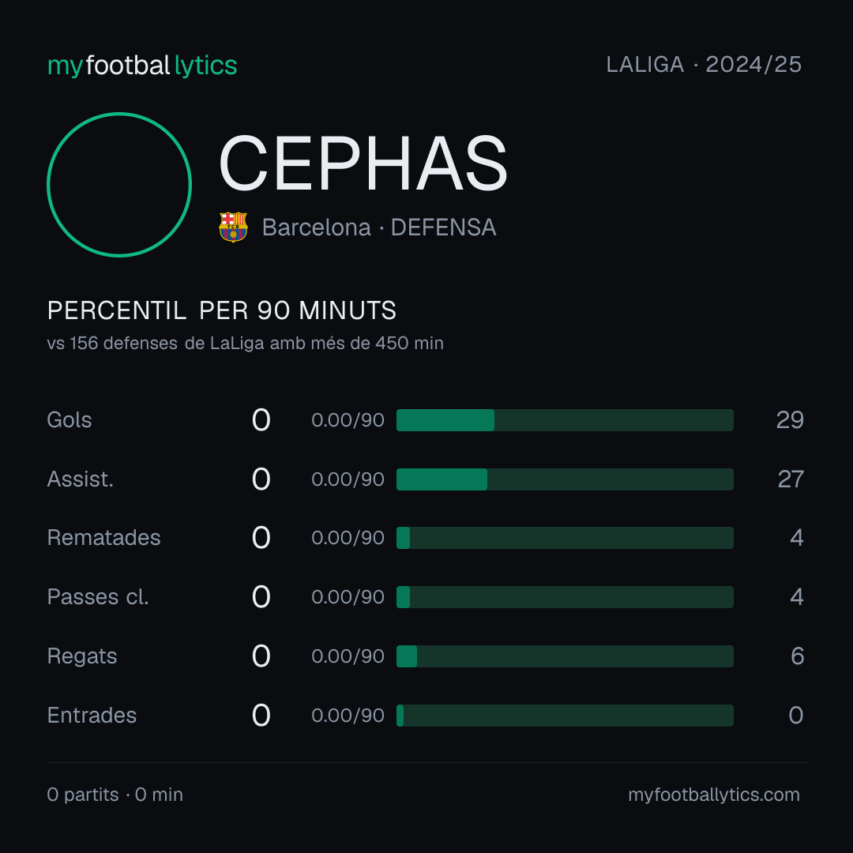Click the Gols percentile value 29
853x853 pixels.
point(790,420)
